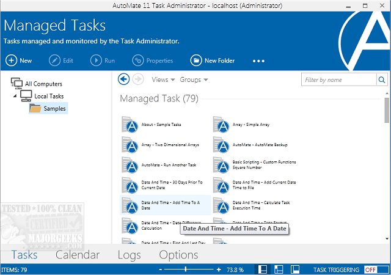Click the Run play icon
391x275 pixels.
pyautogui.click(x=96, y=61)
